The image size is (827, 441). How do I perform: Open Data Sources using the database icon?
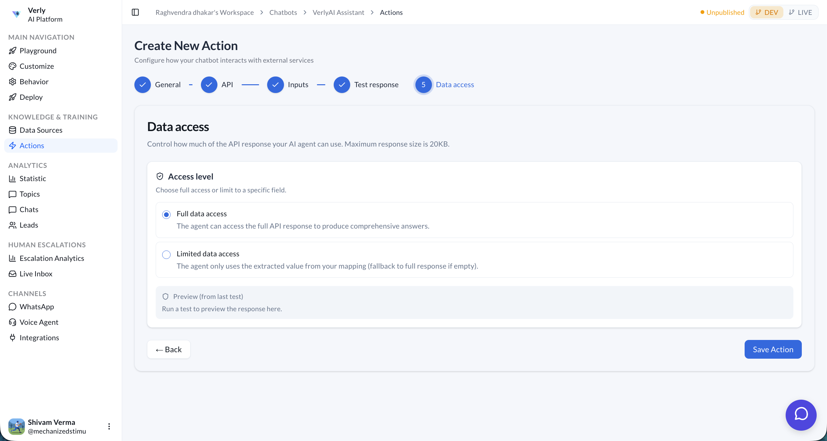[13, 130]
